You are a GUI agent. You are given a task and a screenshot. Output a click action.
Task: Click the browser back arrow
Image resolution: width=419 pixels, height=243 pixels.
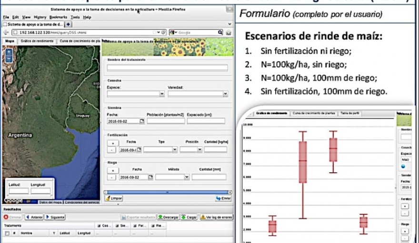(6, 32)
